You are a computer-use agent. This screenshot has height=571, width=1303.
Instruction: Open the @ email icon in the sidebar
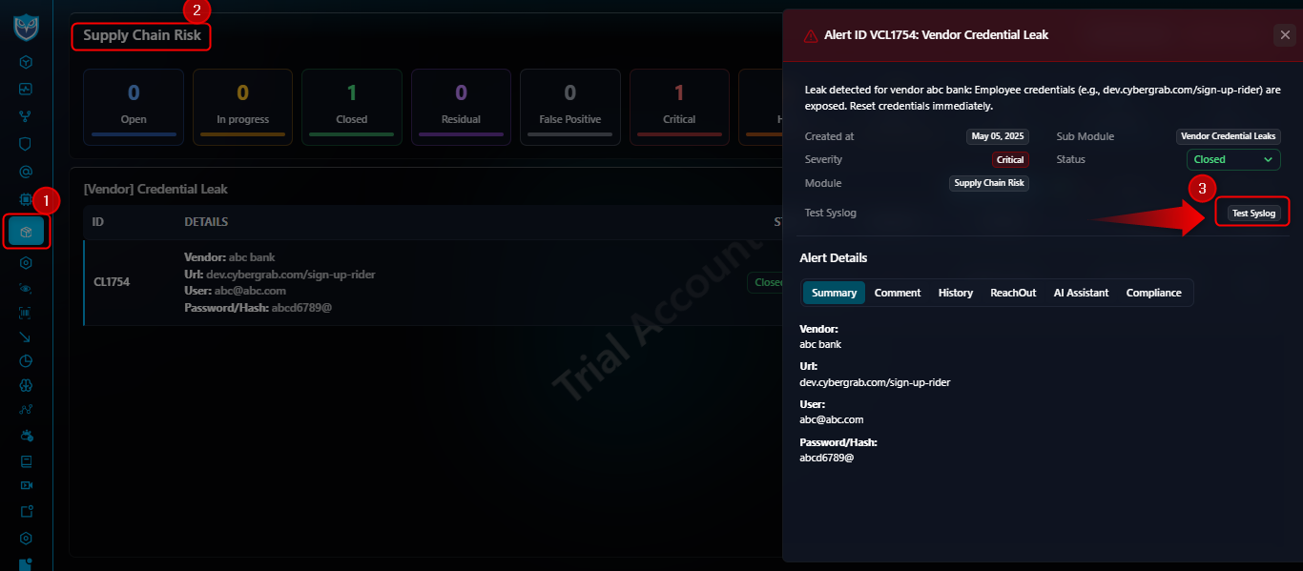[x=27, y=172]
